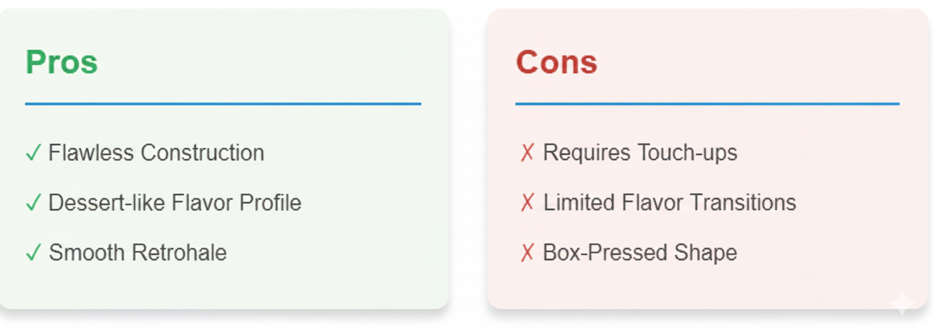Click the green checkmark beside Flawless Construction
The width and height of the screenshot is (933, 334).
tap(33, 153)
